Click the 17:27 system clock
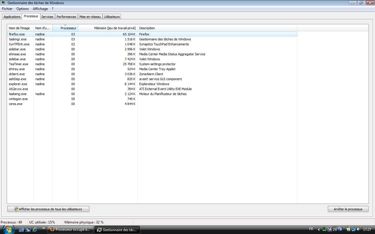This screenshot has width=375, height=234. click(x=367, y=230)
